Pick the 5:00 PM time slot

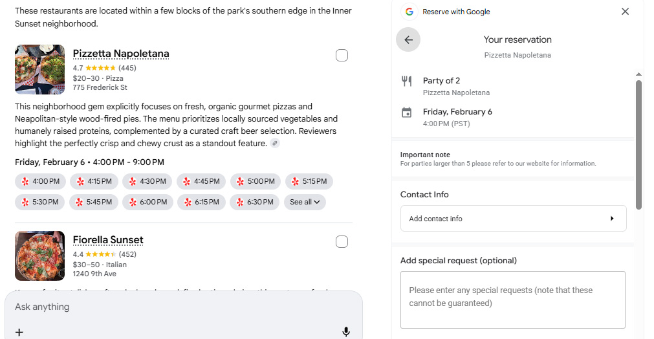click(x=256, y=182)
